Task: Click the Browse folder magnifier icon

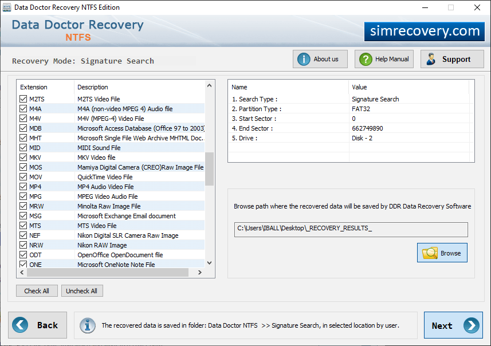Action: (430, 253)
